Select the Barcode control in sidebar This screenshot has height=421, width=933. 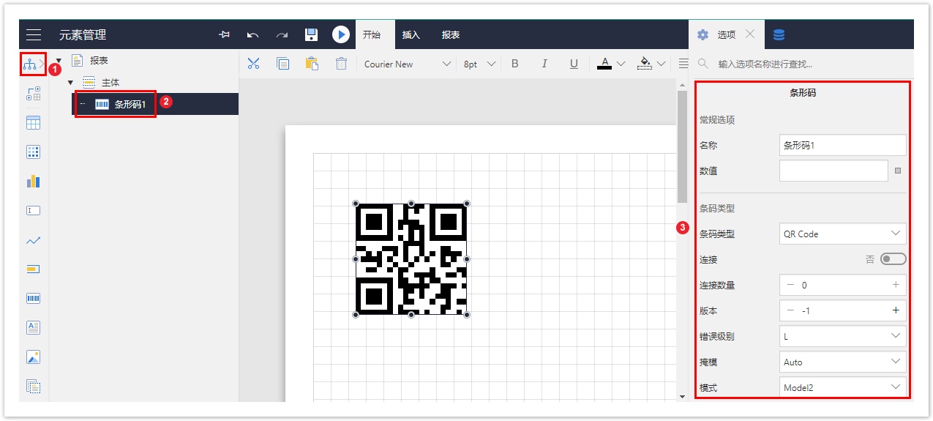[x=33, y=298]
